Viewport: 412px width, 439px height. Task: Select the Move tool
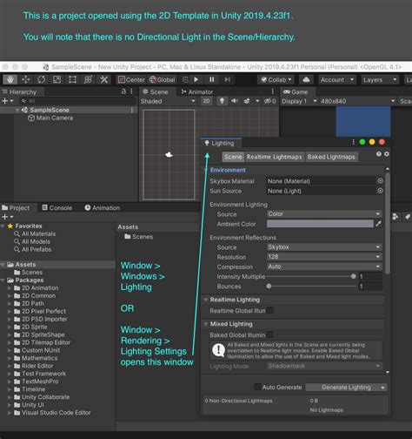[26, 79]
